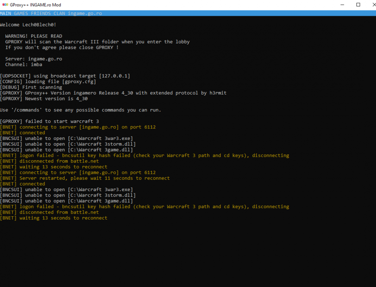Image resolution: width=376 pixels, height=287 pixels.
Task: Maximize the GProxy++ window
Action: 358,5
